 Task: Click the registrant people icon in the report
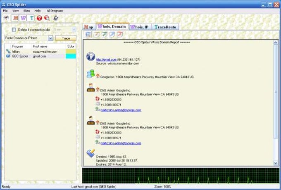tap(90, 73)
